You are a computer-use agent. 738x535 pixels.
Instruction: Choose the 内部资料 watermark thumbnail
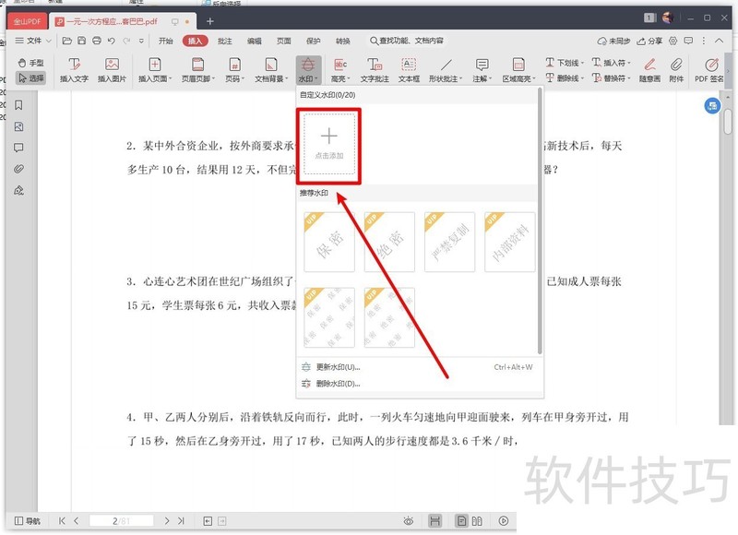pos(510,242)
